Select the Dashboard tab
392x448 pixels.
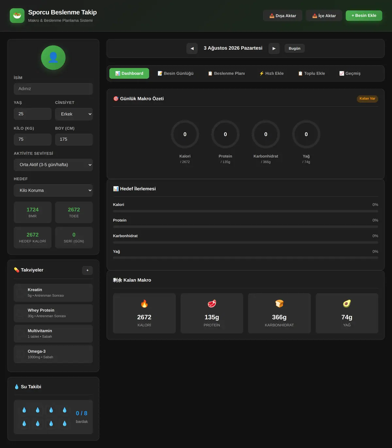coord(129,74)
